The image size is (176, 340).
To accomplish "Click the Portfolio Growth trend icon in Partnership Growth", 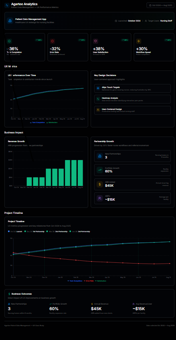I will [x=100, y=170].
